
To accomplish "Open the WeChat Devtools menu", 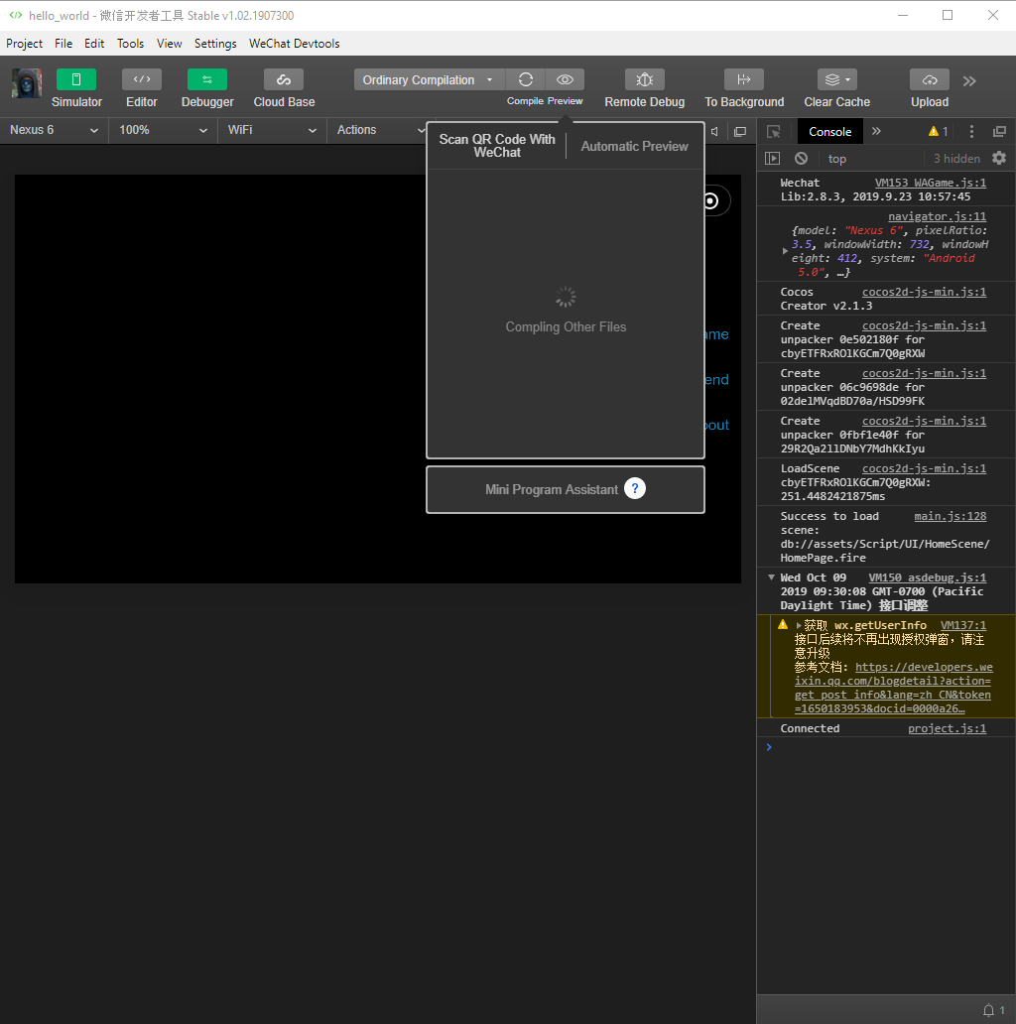I will point(295,43).
